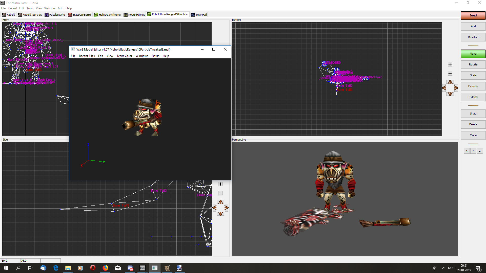Open the RoughHelmet model tab
The image size is (486, 273).
pos(134,15)
